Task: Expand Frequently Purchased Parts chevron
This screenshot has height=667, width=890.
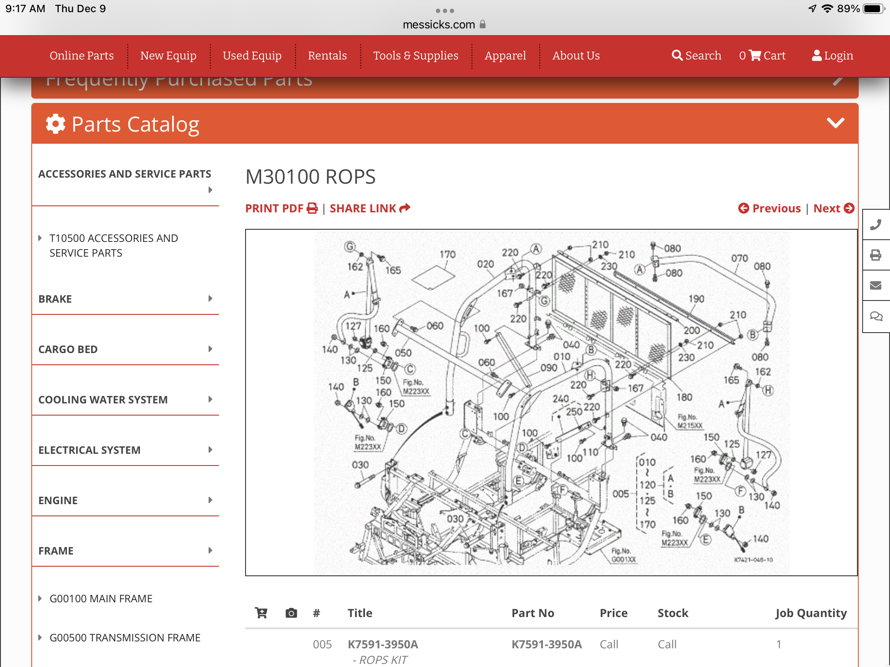Action: pos(838,81)
